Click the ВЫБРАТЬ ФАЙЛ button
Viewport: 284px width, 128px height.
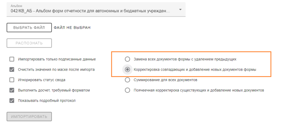[x=29, y=28]
